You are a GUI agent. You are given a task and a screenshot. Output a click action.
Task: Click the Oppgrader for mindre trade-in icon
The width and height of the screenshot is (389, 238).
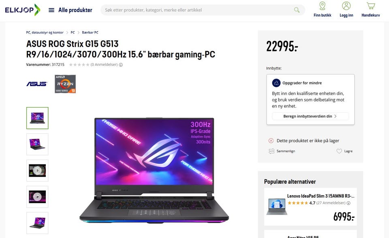tap(276, 83)
